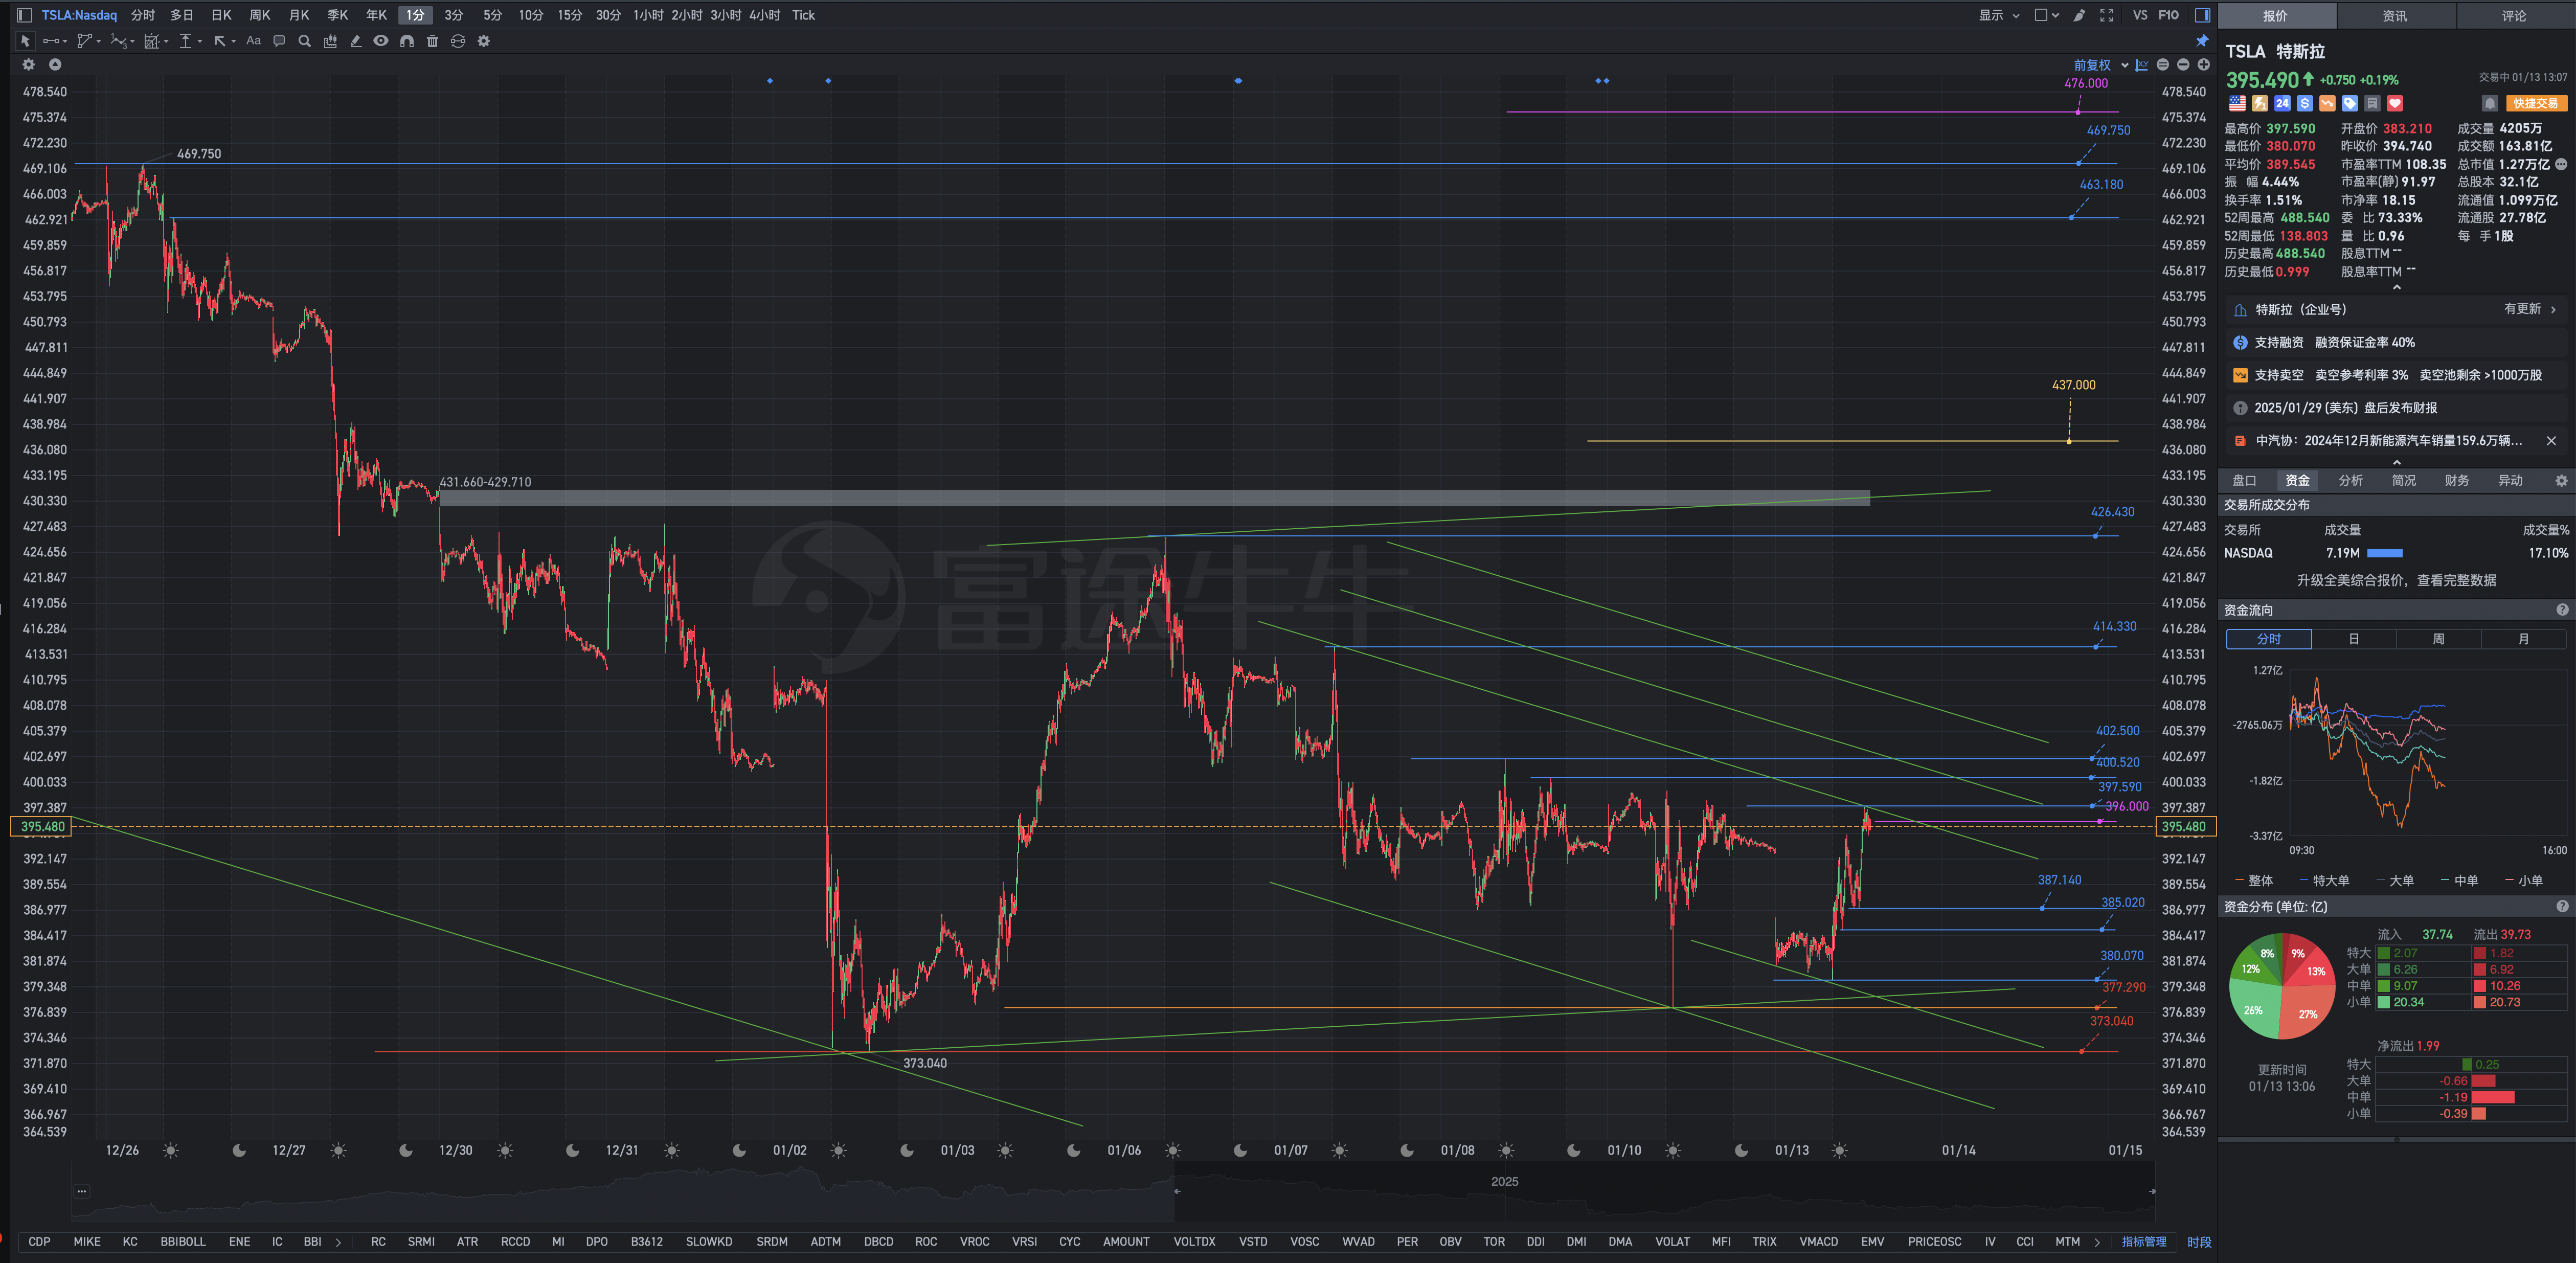Click the paintbrush theme icon
This screenshot has height=1263, width=2576.
2079,15
